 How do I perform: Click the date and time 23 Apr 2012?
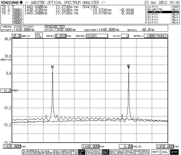click(x=162, y=2)
